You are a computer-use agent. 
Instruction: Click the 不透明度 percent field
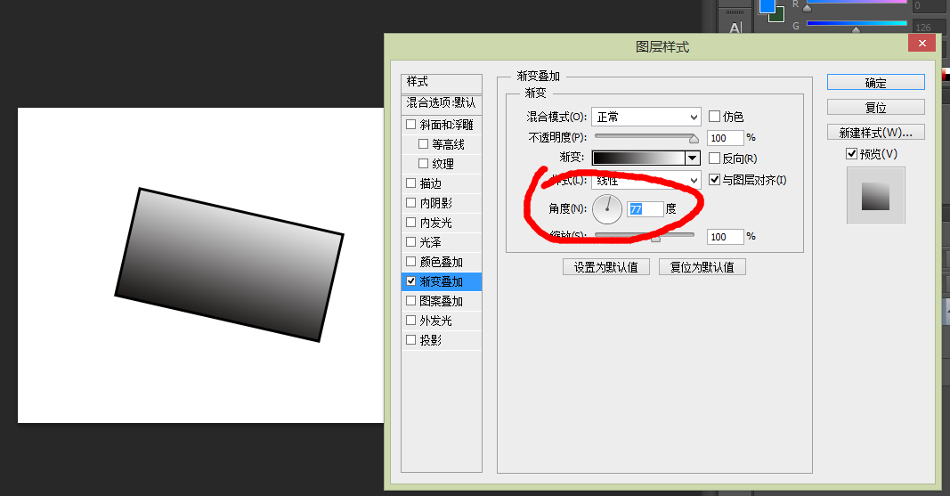(726, 138)
